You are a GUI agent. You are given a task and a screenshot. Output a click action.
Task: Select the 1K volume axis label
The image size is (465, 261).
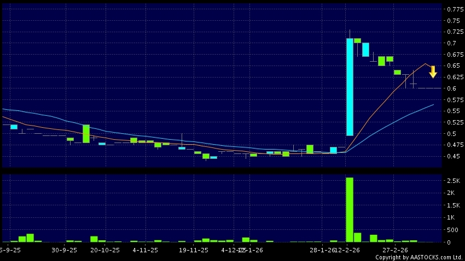[454, 217]
